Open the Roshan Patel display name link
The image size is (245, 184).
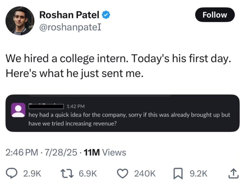tap(70, 14)
